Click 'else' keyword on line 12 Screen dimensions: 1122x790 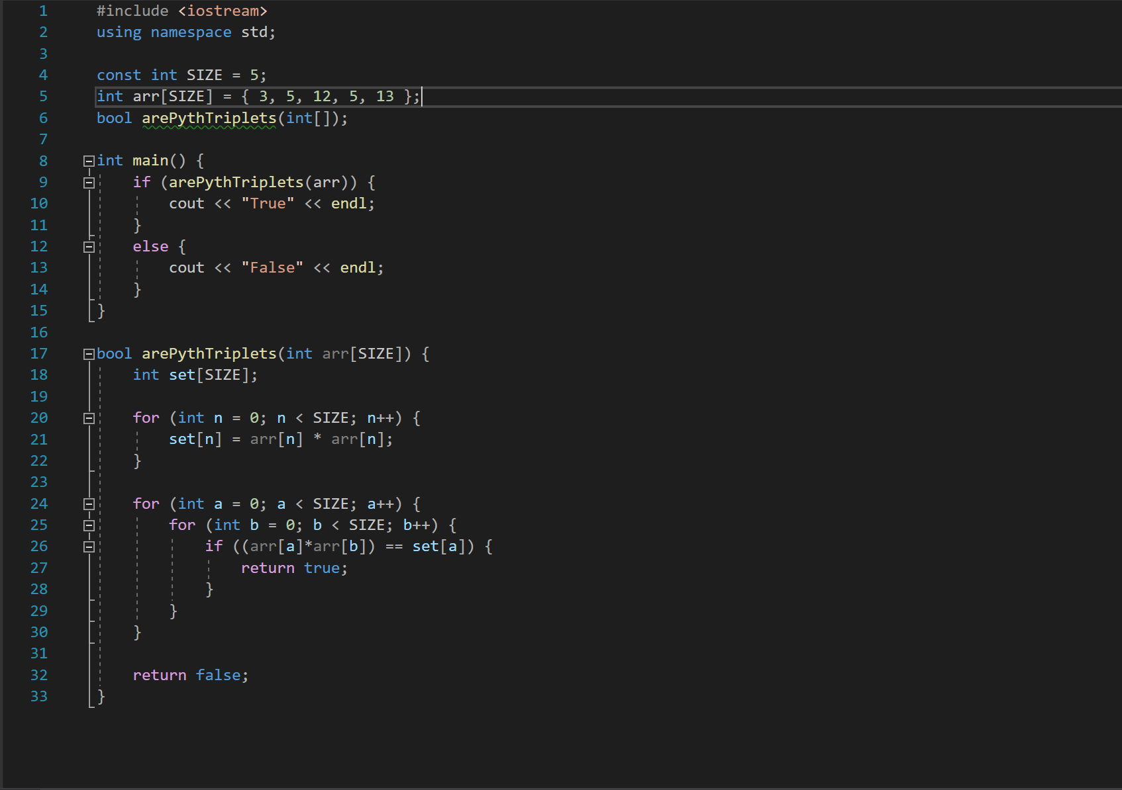click(x=150, y=247)
